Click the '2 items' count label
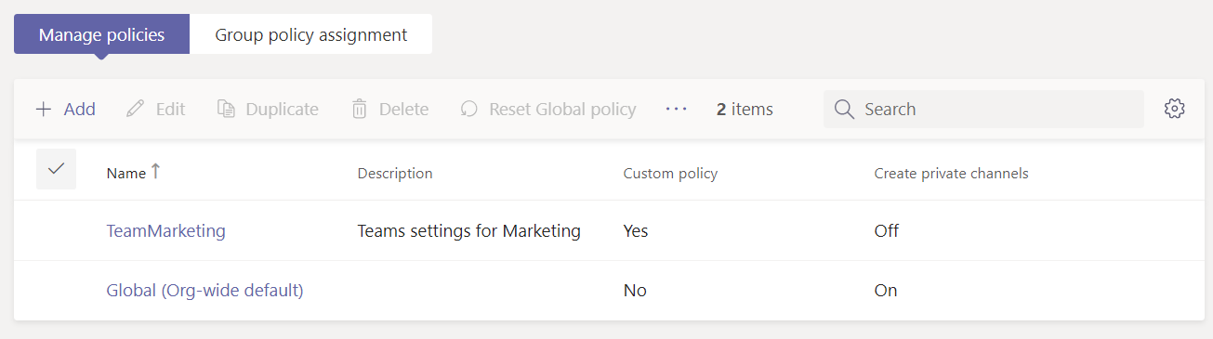This screenshot has height=339, width=1213. pos(745,109)
